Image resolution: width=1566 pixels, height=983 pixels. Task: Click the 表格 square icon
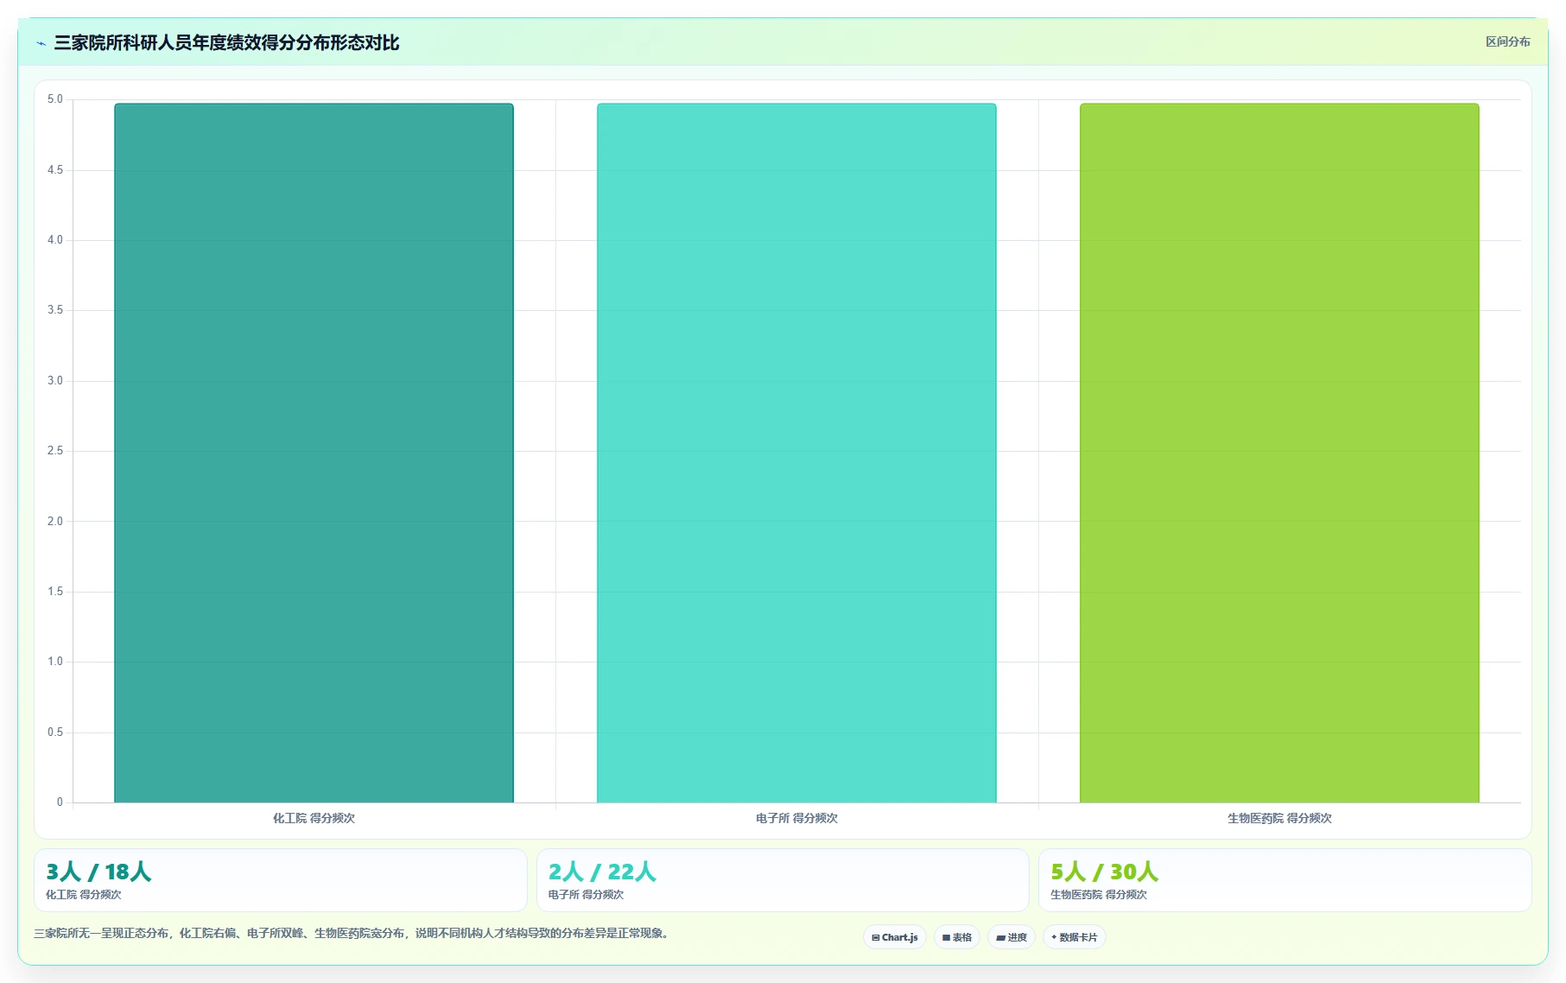(947, 937)
